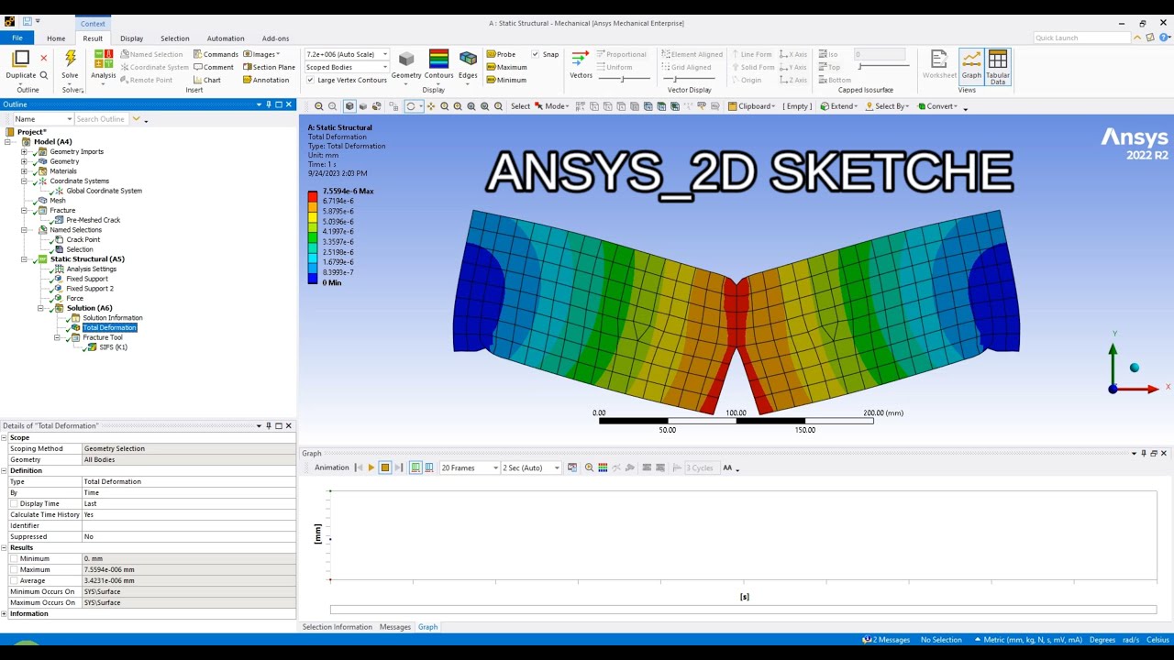1174x660 pixels.
Task: Toggle the Snap checkbox
Action: tap(536, 54)
